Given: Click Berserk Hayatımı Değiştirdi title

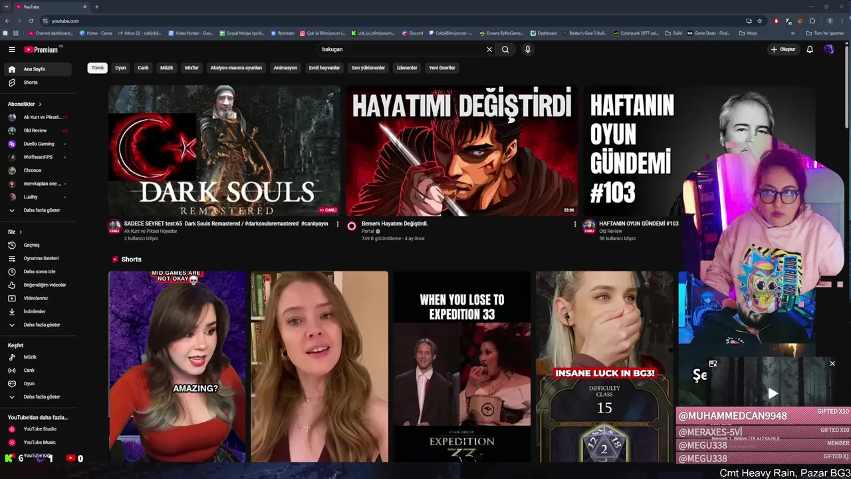Looking at the screenshot, I should pyautogui.click(x=395, y=224).
